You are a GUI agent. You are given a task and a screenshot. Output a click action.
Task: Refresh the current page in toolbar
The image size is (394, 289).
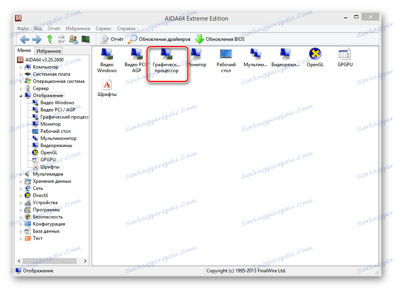[62, 39]
